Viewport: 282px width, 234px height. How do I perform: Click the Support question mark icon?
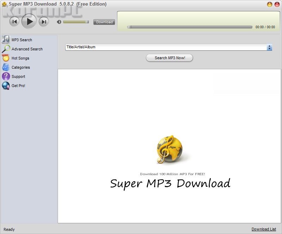click(x=6, y=76)
